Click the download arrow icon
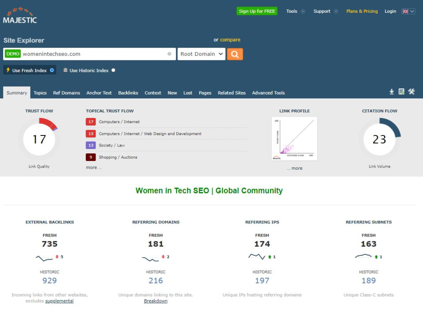The image size is (423, 314). (x=392, y=92)
